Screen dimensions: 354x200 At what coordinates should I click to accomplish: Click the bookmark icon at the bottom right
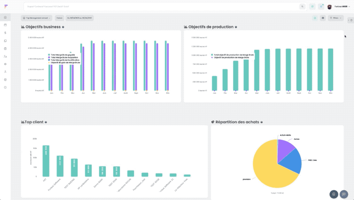pos(334,194)
